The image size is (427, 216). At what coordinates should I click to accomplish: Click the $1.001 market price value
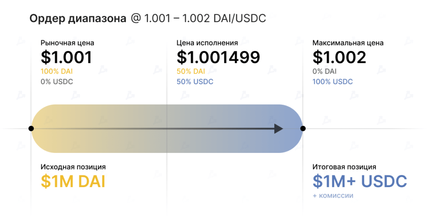point(66,57)
